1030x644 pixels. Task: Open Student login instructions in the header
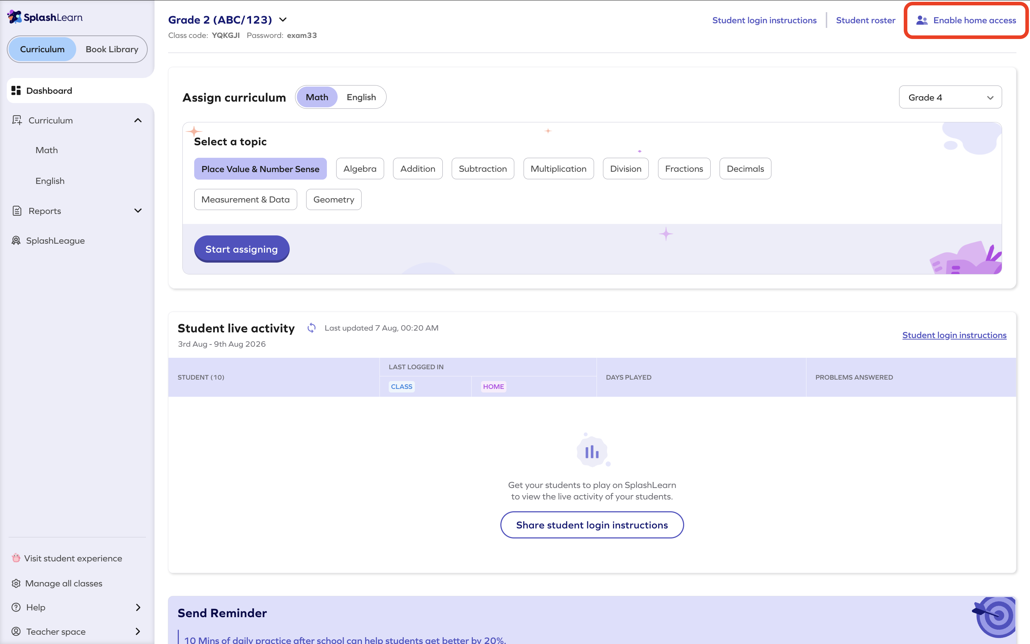(764, 20)
